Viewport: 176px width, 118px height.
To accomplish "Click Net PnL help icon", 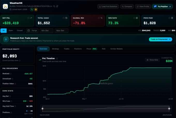I will (x=28, y=18).
